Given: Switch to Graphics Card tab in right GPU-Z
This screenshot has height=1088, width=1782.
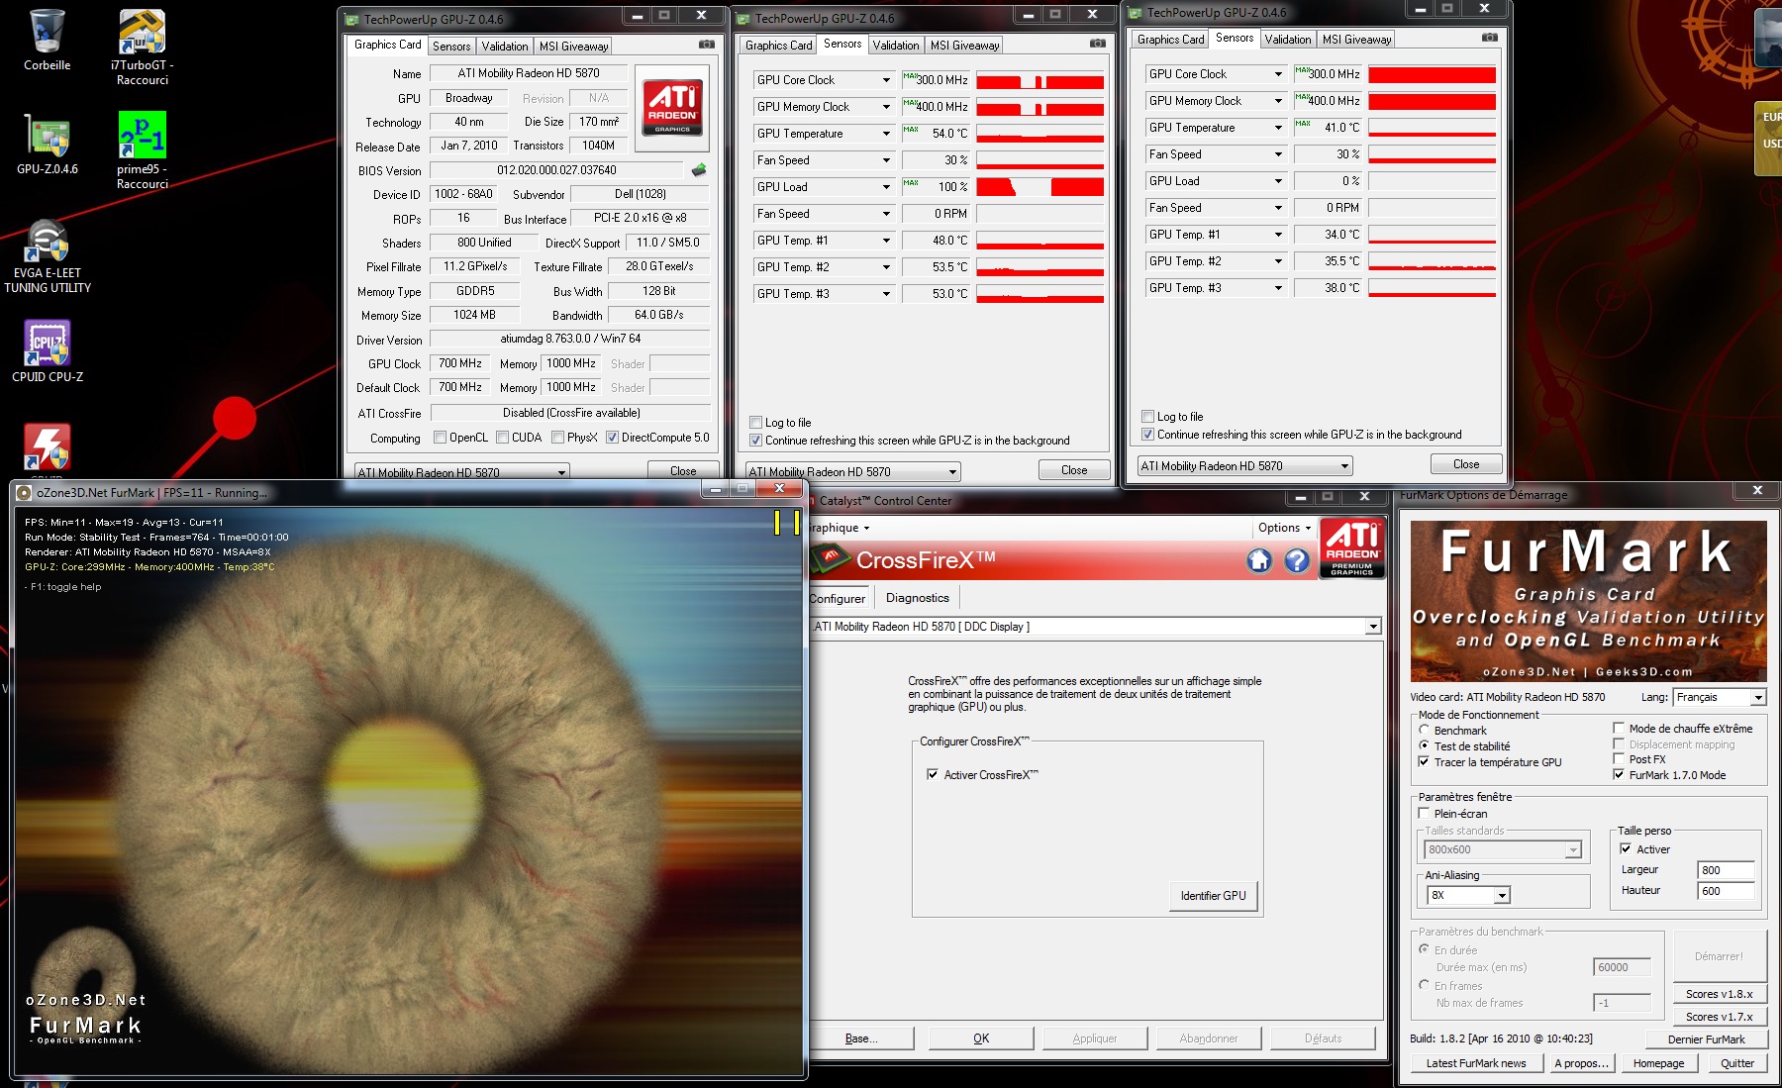Looking at the screenshot, I should click(x=1171, y=40).
